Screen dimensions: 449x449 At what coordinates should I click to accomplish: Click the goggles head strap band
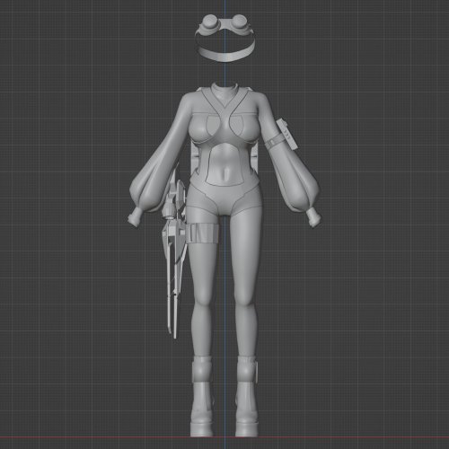coord(225,55)
